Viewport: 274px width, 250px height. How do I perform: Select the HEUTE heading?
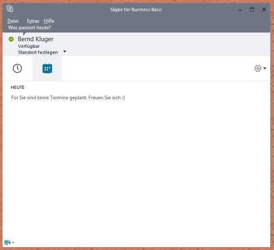click(17, 87)
